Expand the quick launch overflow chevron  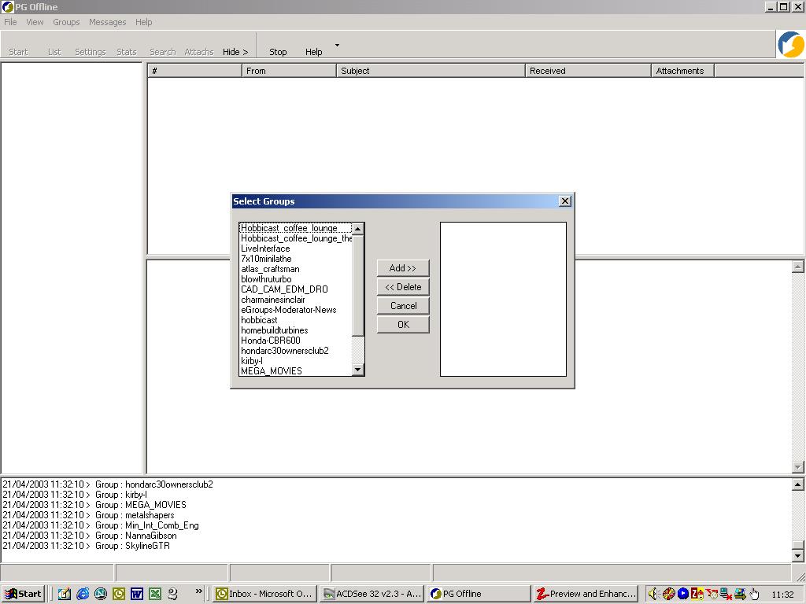(199, 591)
